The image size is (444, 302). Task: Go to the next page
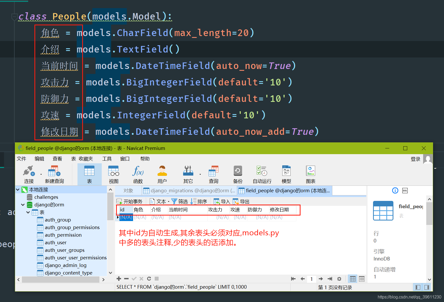click(321, 279)
